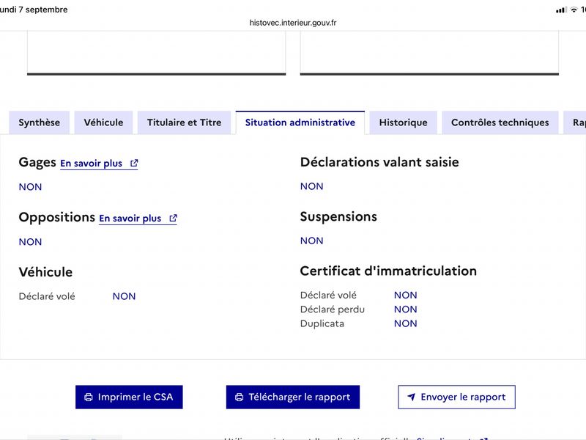Image resolution: width=586 pixels, height=440 pixels.
Task: Select the Situation administrative tab
Action: (x=300, y=122)
